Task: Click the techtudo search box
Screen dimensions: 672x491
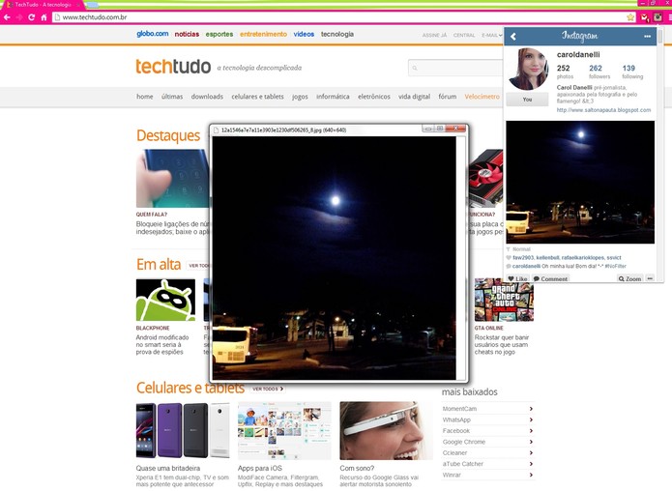Action: 455,68
